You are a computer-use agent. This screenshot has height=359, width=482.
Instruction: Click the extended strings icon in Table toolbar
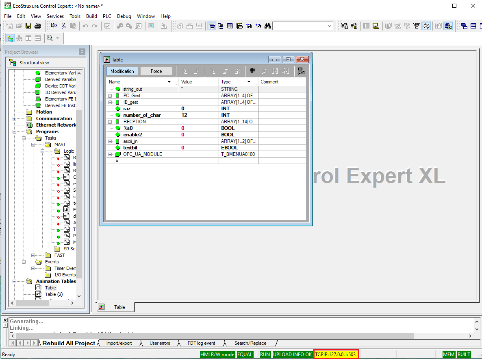301,71
